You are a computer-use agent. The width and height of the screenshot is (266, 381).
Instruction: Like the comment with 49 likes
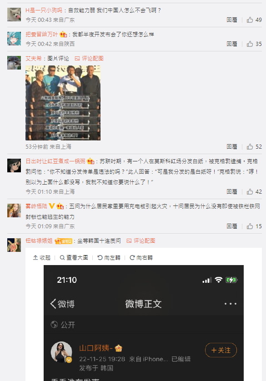coord(254,20)
